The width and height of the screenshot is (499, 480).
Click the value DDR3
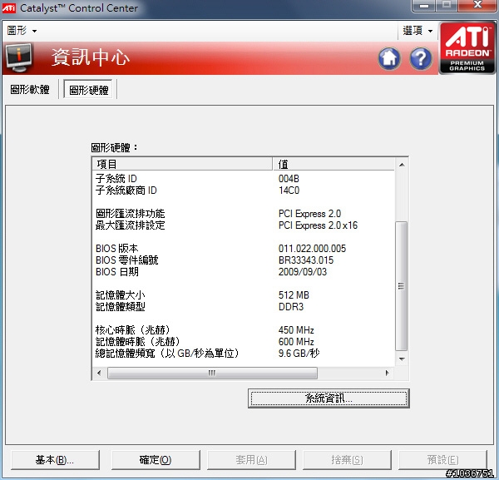tap(291, 307)
